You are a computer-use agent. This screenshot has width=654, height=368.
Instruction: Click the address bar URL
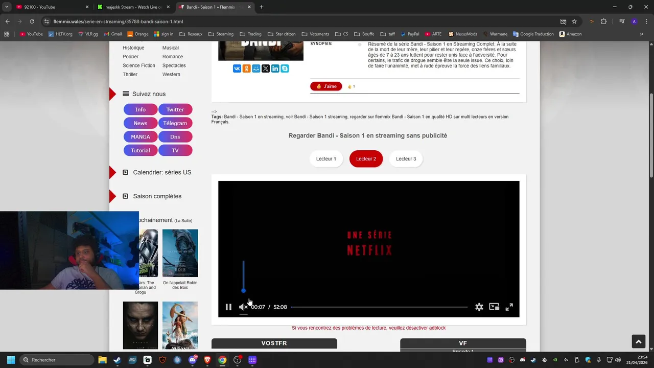[118, 21]
